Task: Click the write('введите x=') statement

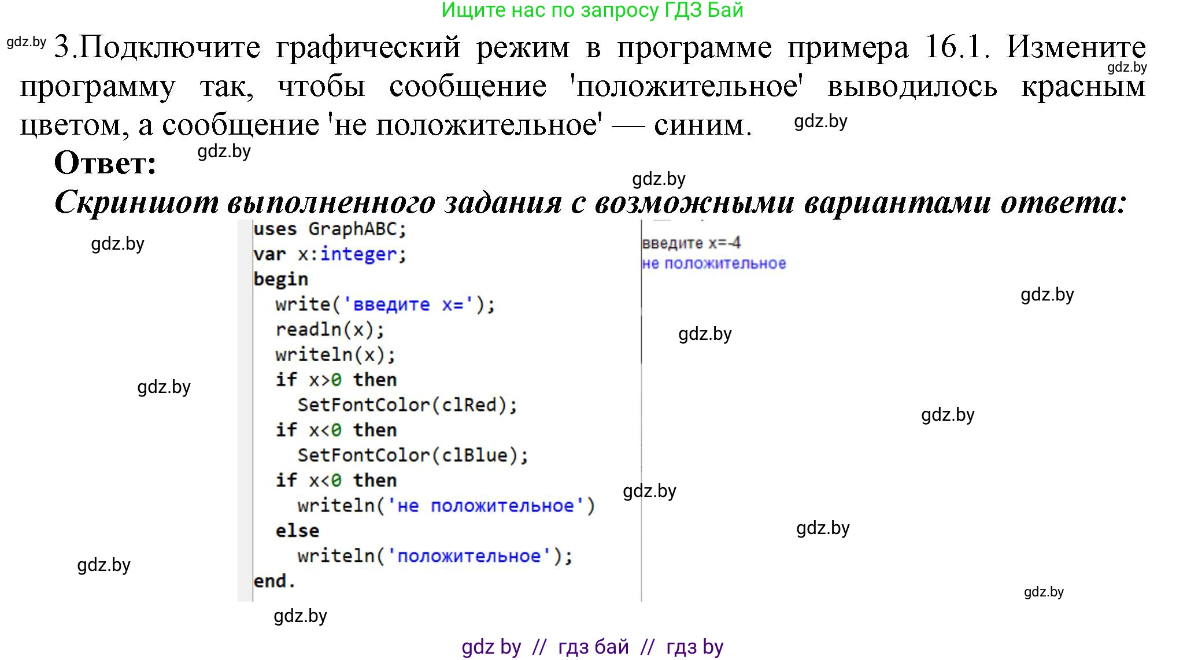Action: click(x=383, y=304)
